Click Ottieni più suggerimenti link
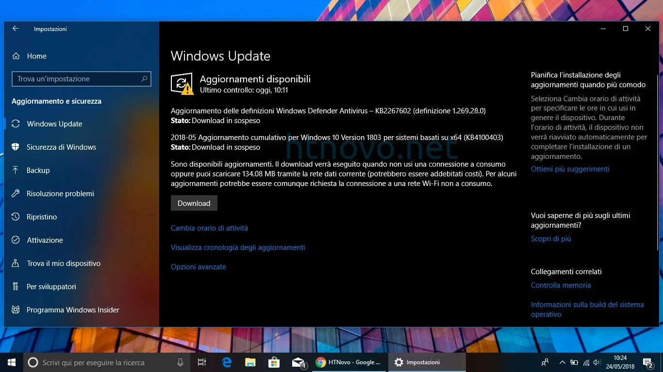 tap(570, 169)
